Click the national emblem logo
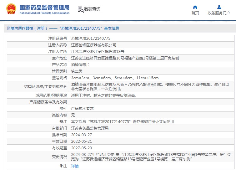 pos(11,9)
